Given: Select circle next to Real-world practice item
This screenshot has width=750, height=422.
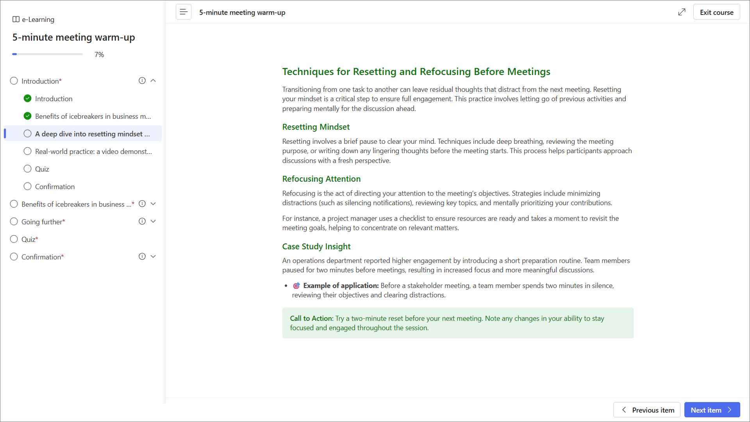Looking at the screenshot, I should 27,151.
